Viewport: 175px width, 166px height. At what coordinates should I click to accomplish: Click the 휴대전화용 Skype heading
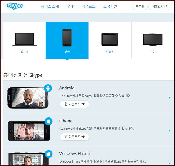click(23, 75)
